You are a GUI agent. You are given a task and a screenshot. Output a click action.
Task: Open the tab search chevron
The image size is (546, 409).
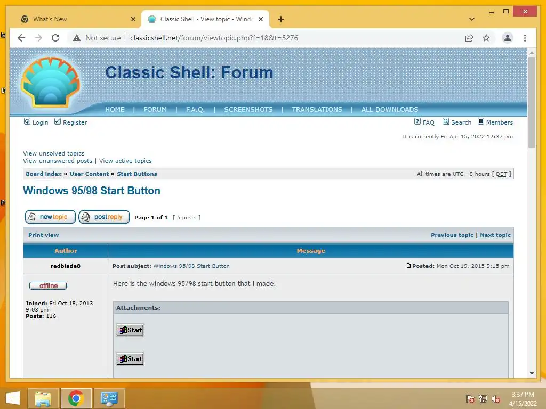point(472,19)
